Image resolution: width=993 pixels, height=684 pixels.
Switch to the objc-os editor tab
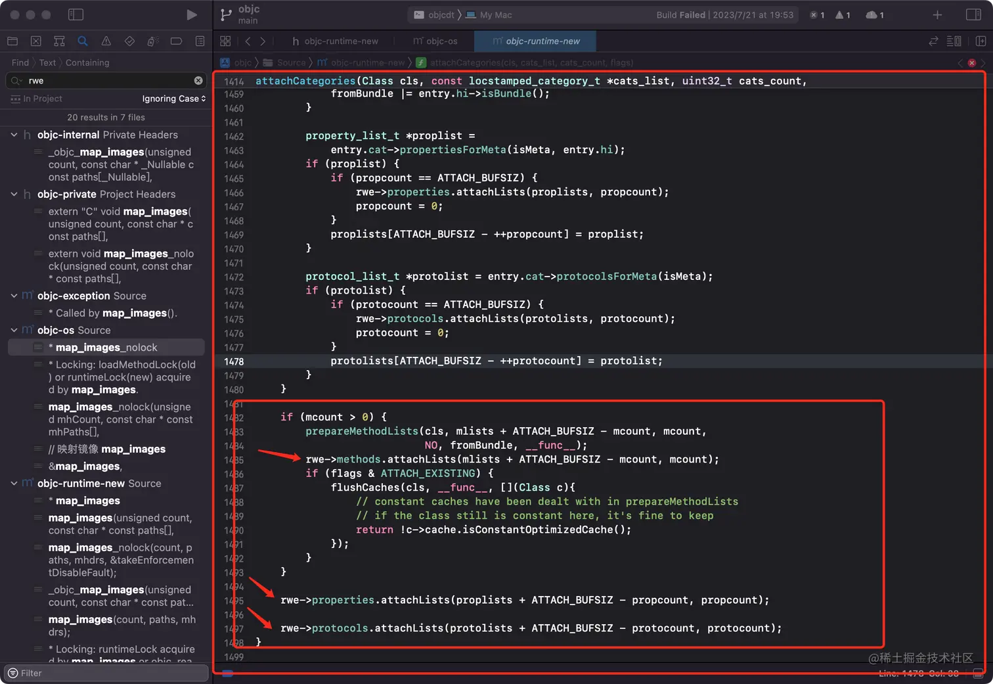pyautogui.click(x=435, y=41)
